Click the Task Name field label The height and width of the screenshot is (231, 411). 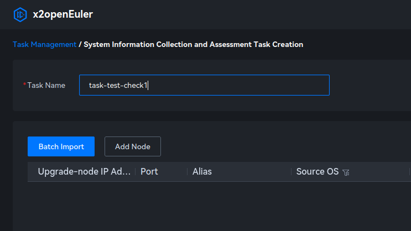(46, 85)
